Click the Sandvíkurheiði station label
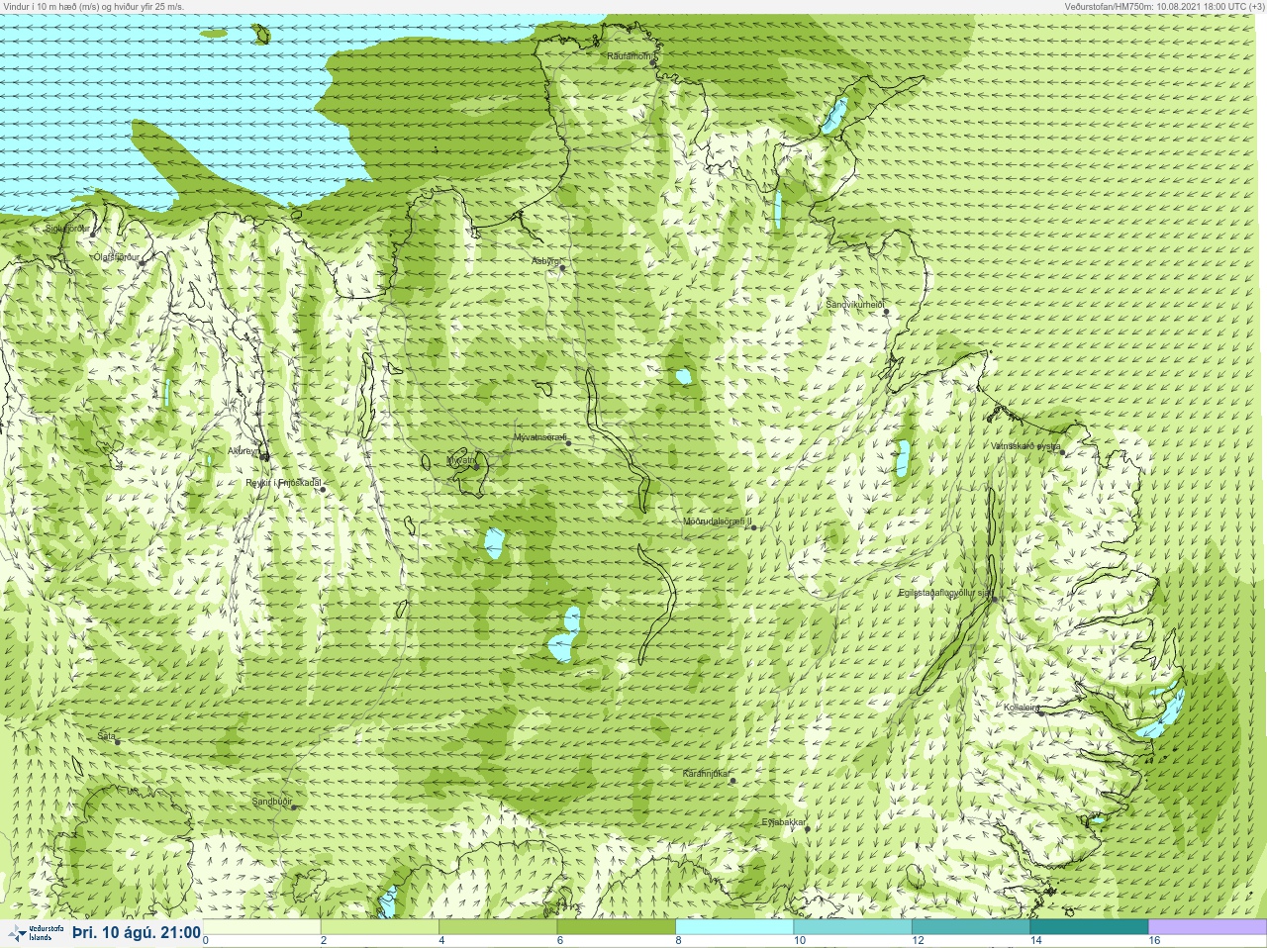 point(855,305)
